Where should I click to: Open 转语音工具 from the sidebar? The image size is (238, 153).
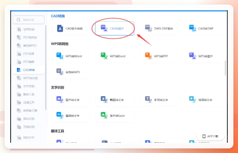(29, 111)
